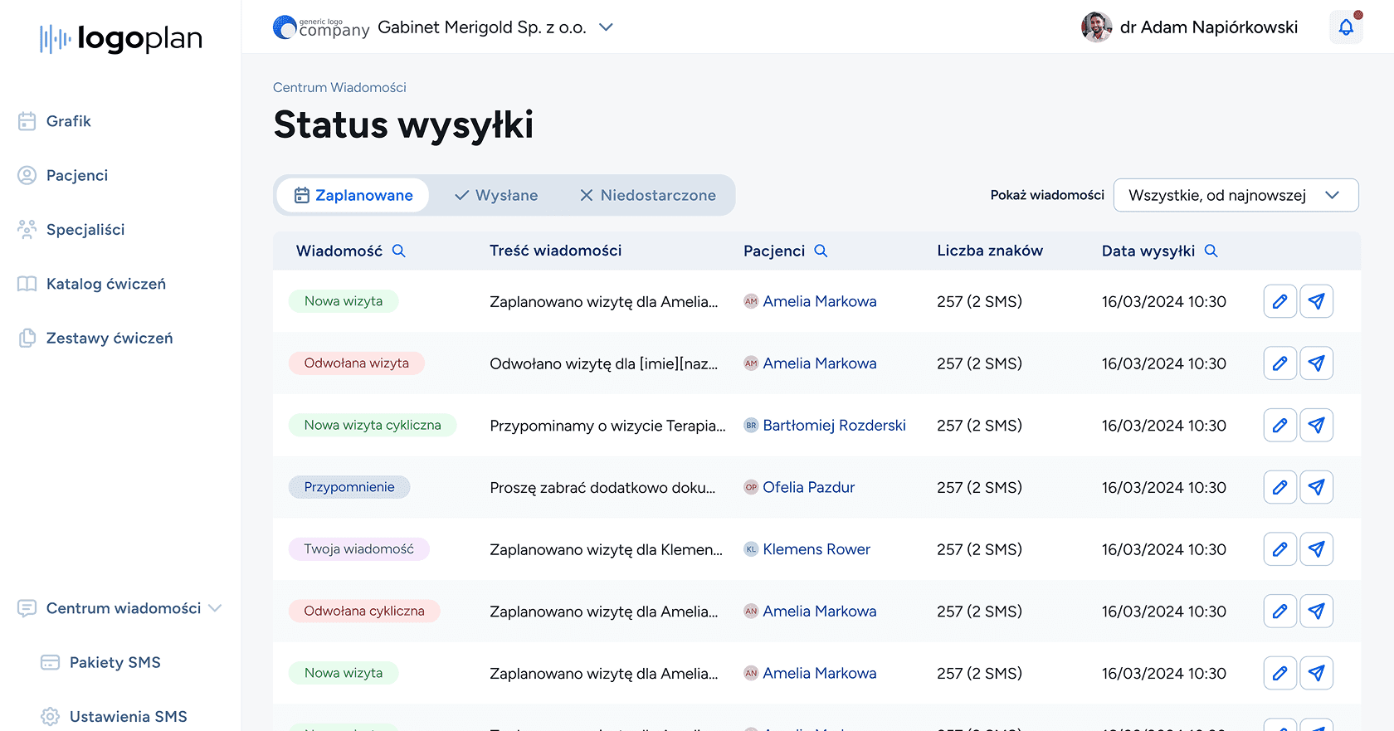Click the Nowa wizyta cykliczna tag

(x=373, y=425)
